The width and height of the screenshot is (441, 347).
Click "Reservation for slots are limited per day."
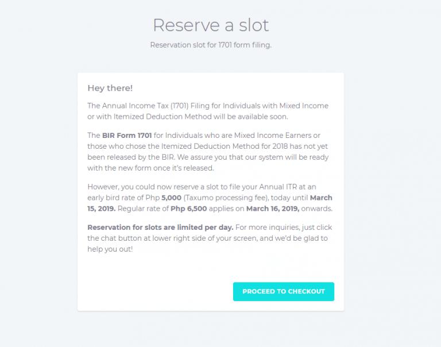(x=160, y=228)
